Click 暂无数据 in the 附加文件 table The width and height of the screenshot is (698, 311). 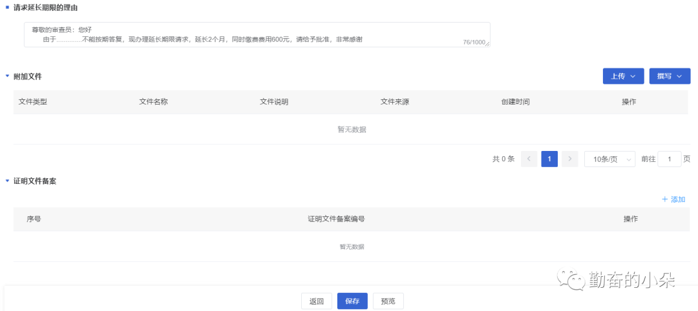click(x=352, y=129)
